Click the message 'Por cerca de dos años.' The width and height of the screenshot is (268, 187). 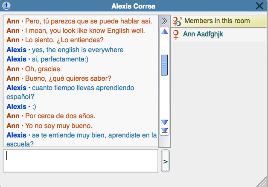[59, 116]
